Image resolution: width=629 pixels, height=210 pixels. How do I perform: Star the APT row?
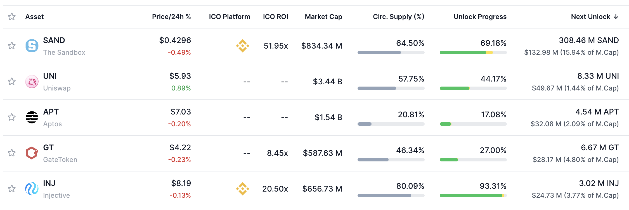[x=12, y=117]
